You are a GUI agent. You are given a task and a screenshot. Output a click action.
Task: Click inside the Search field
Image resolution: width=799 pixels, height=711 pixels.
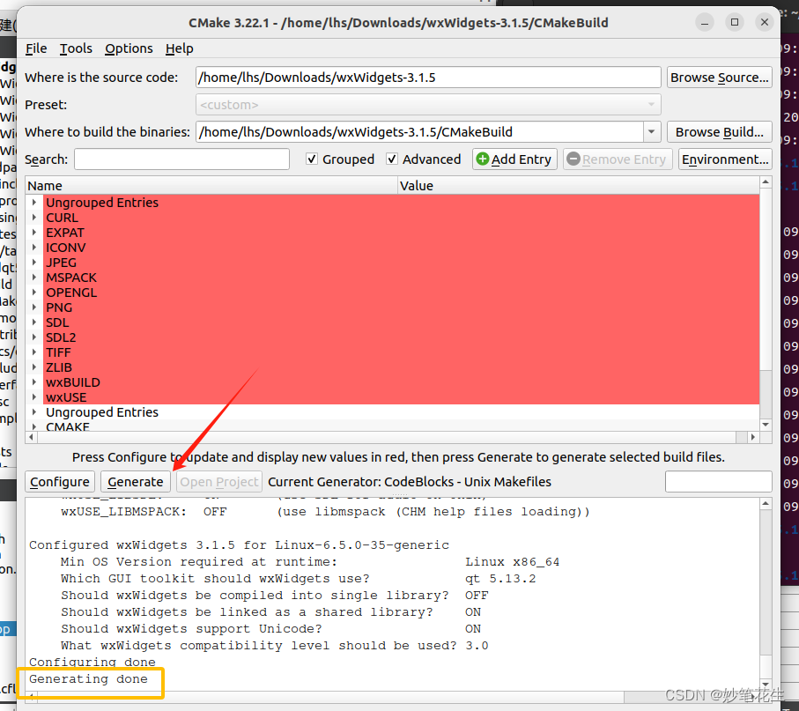[x=181, y=159]
